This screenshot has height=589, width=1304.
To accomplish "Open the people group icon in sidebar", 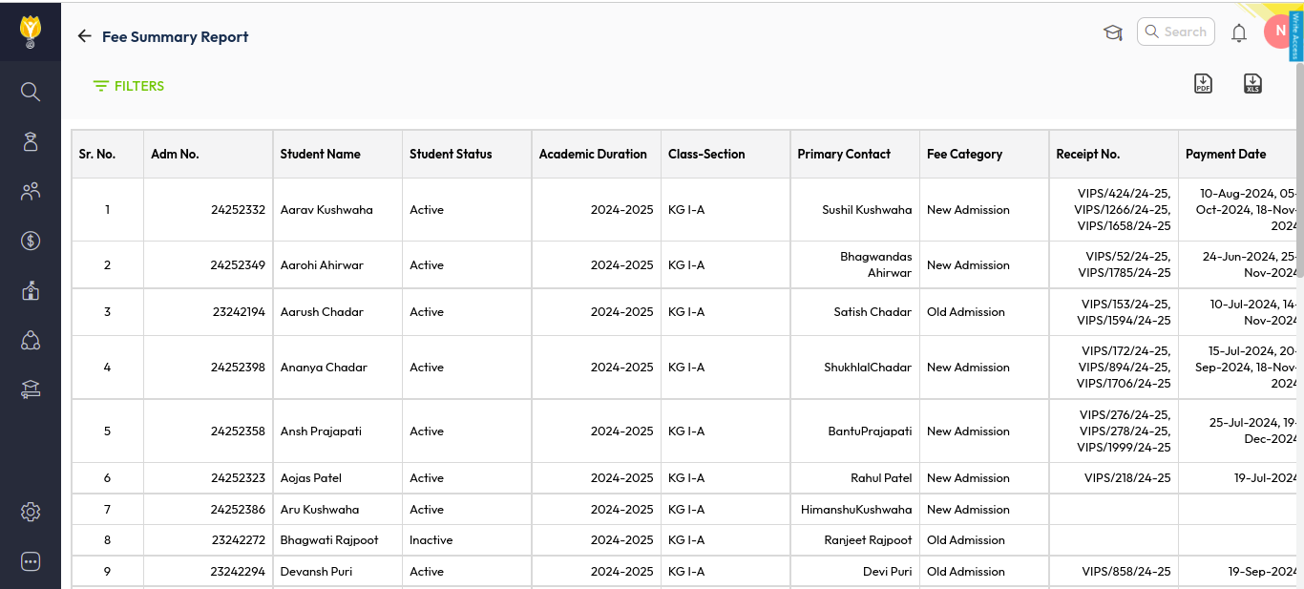I will click(x=31, y=192).
